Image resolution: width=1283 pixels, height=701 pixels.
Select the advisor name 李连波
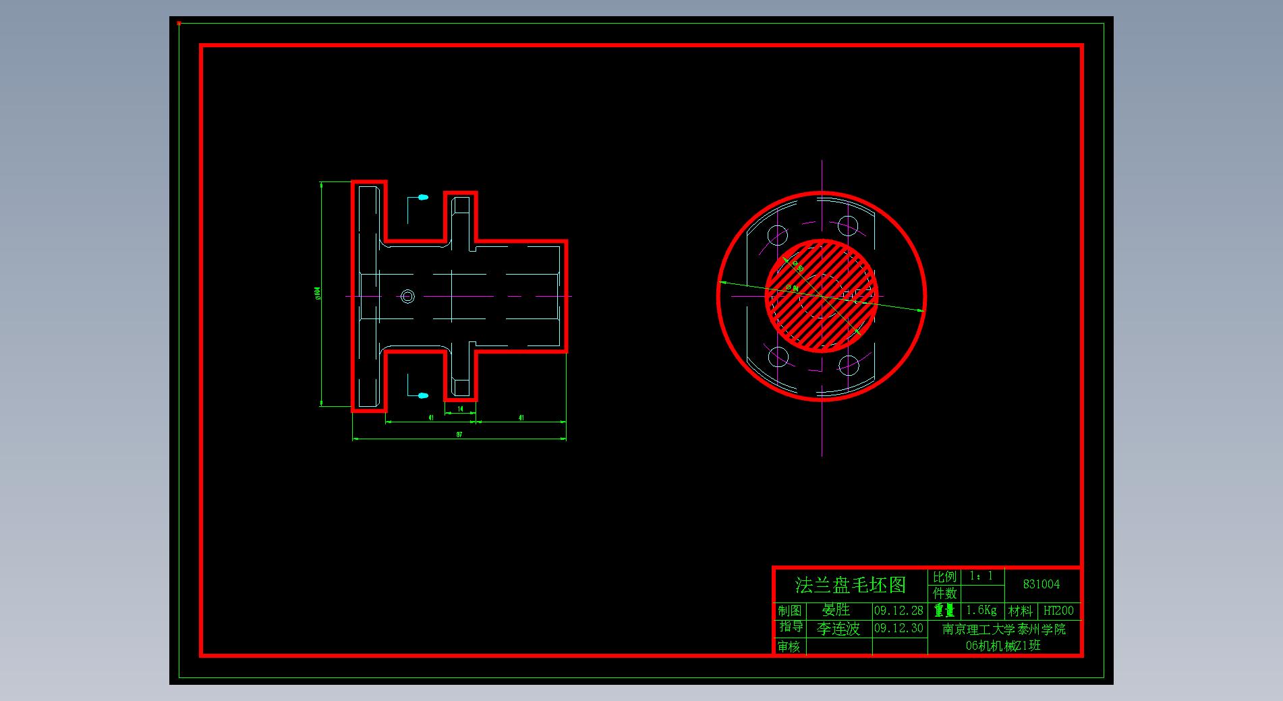coord(838,629)
